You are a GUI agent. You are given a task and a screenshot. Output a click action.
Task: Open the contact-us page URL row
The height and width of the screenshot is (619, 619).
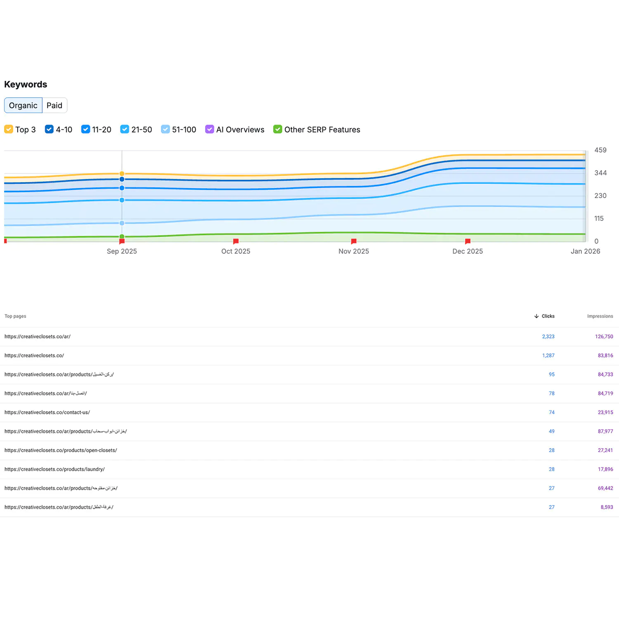[x=47, y=413]
